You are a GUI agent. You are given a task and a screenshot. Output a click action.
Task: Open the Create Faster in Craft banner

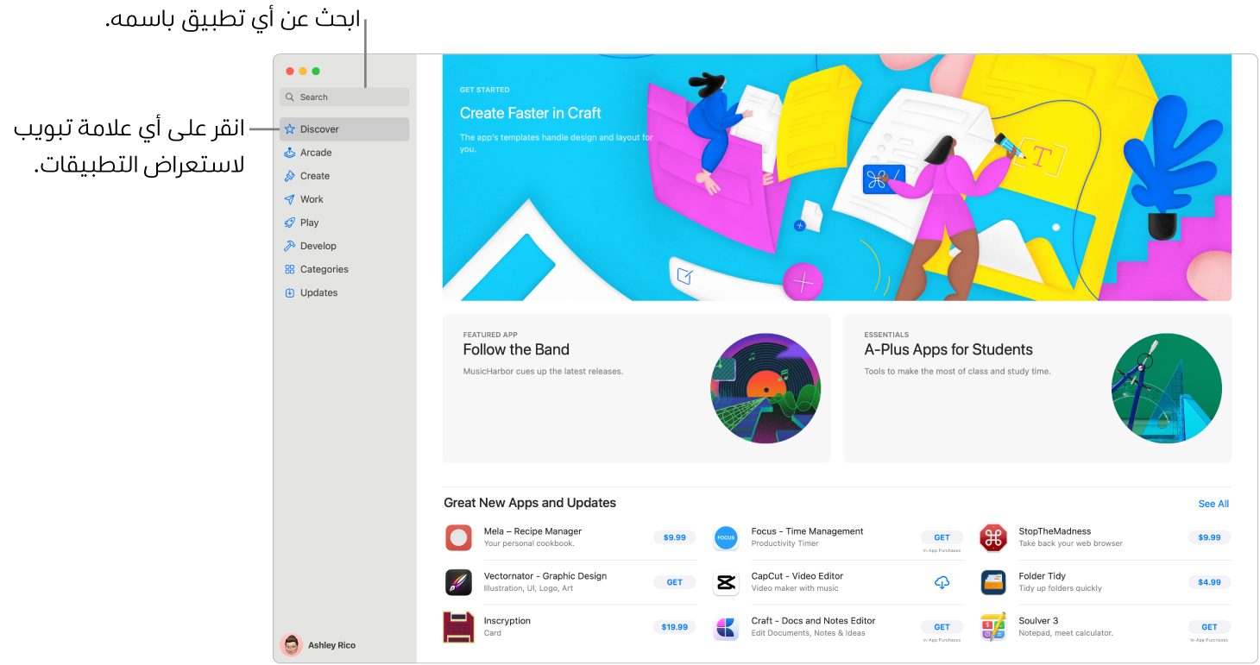(x=837, y=178)
